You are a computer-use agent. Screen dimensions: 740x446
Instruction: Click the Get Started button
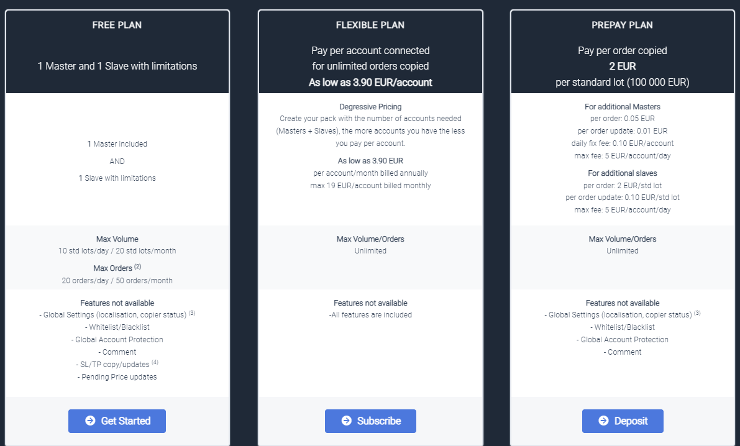117,421
